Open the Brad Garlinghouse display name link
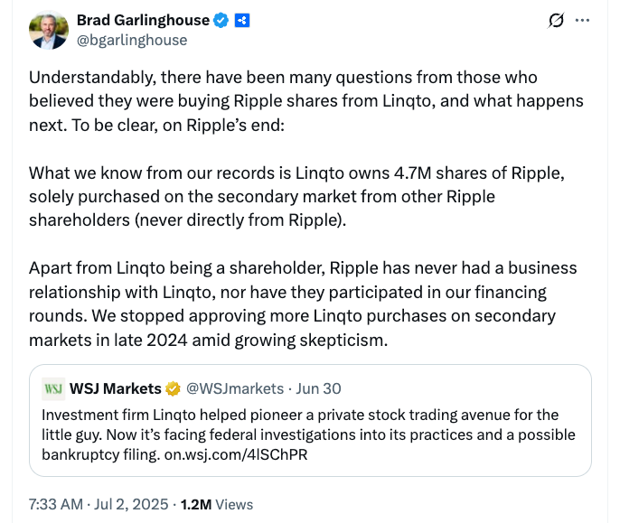 point(143,20)
